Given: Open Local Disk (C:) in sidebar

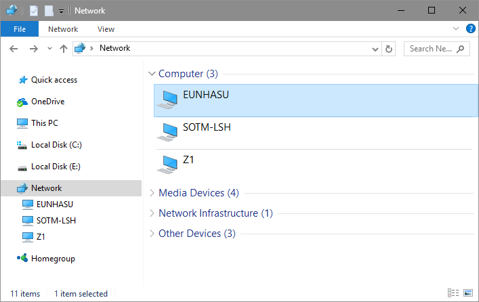Looking at the screenshot, I should tap(56, 145).
